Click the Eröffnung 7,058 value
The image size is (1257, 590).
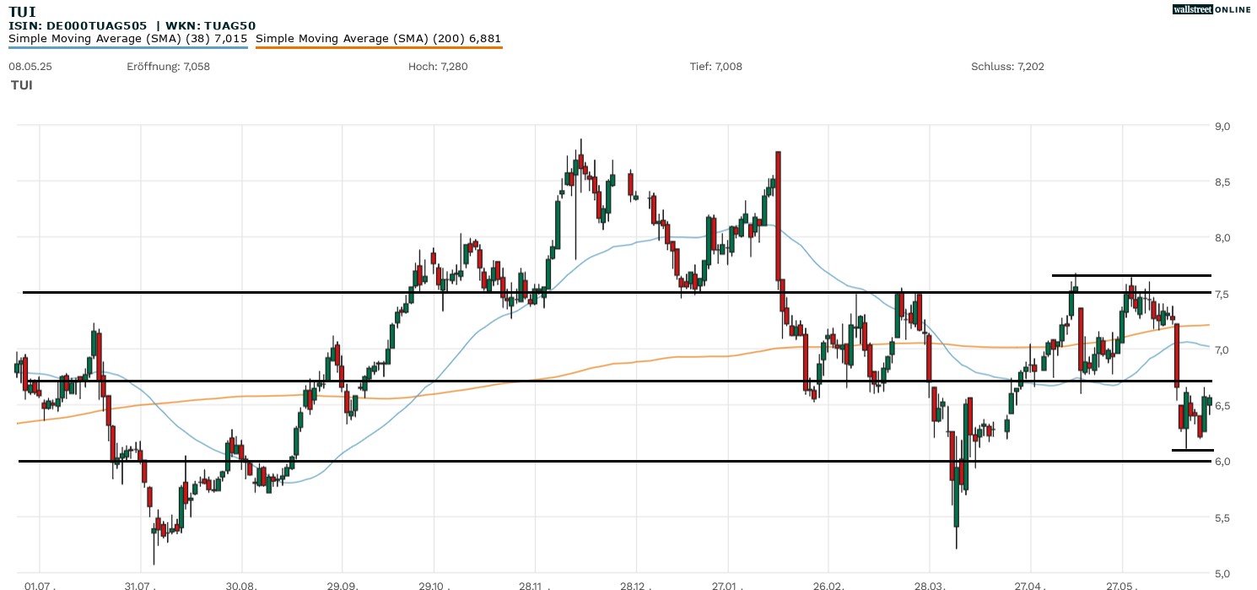click(168, 67)
